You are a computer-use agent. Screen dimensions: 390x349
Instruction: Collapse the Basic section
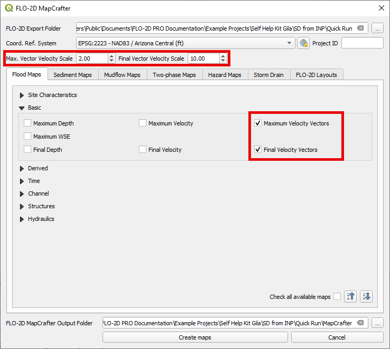pyautogui.click(x=22, y=108)
